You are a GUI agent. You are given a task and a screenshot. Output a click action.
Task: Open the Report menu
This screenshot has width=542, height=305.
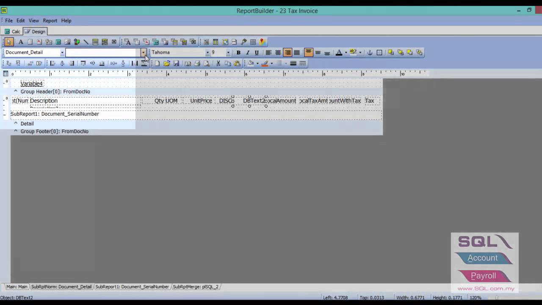(50, 20)
